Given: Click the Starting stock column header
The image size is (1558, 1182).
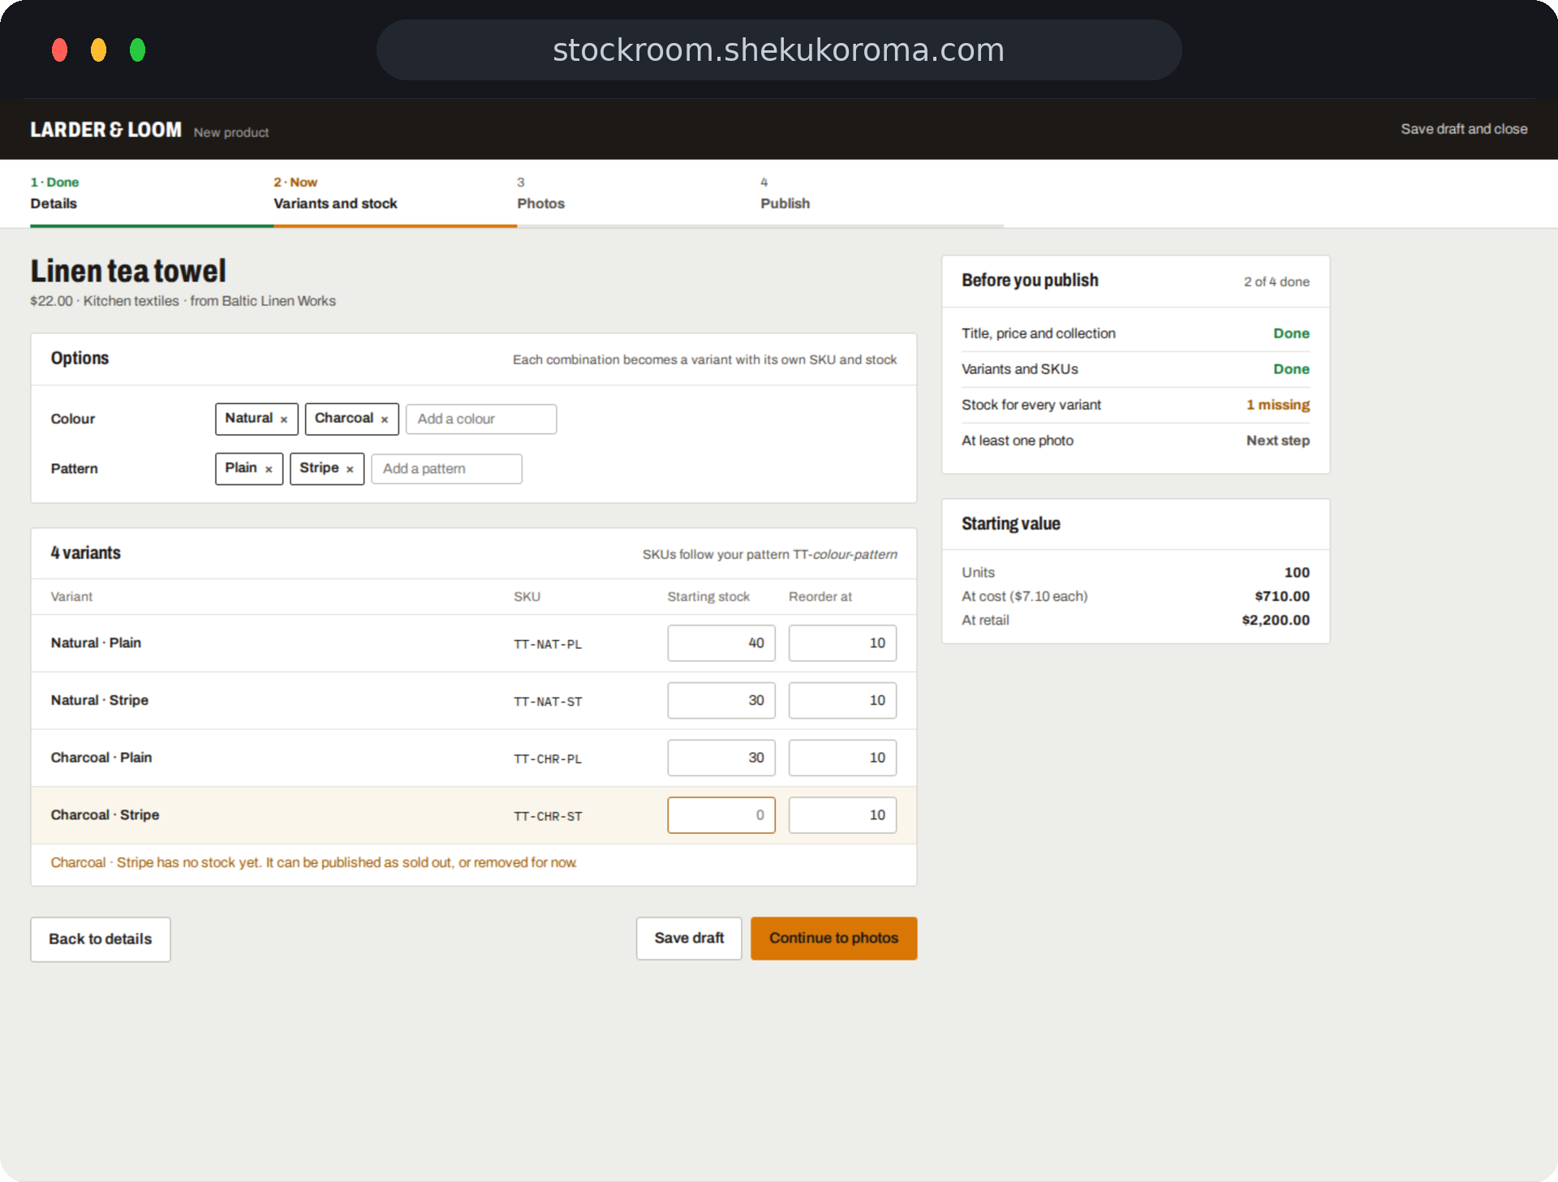Looking at the screenshot, I should [x=708, y=597].
